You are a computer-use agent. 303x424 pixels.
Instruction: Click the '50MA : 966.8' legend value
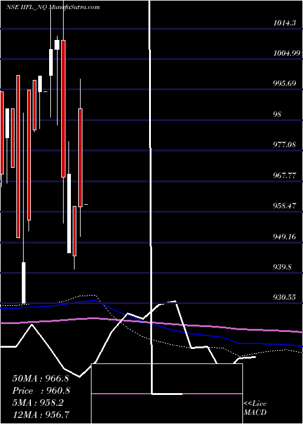tap(41, 379)
